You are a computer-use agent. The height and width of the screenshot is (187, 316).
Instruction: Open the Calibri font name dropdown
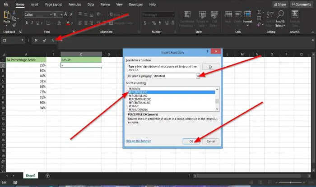[x=51, y=15]
